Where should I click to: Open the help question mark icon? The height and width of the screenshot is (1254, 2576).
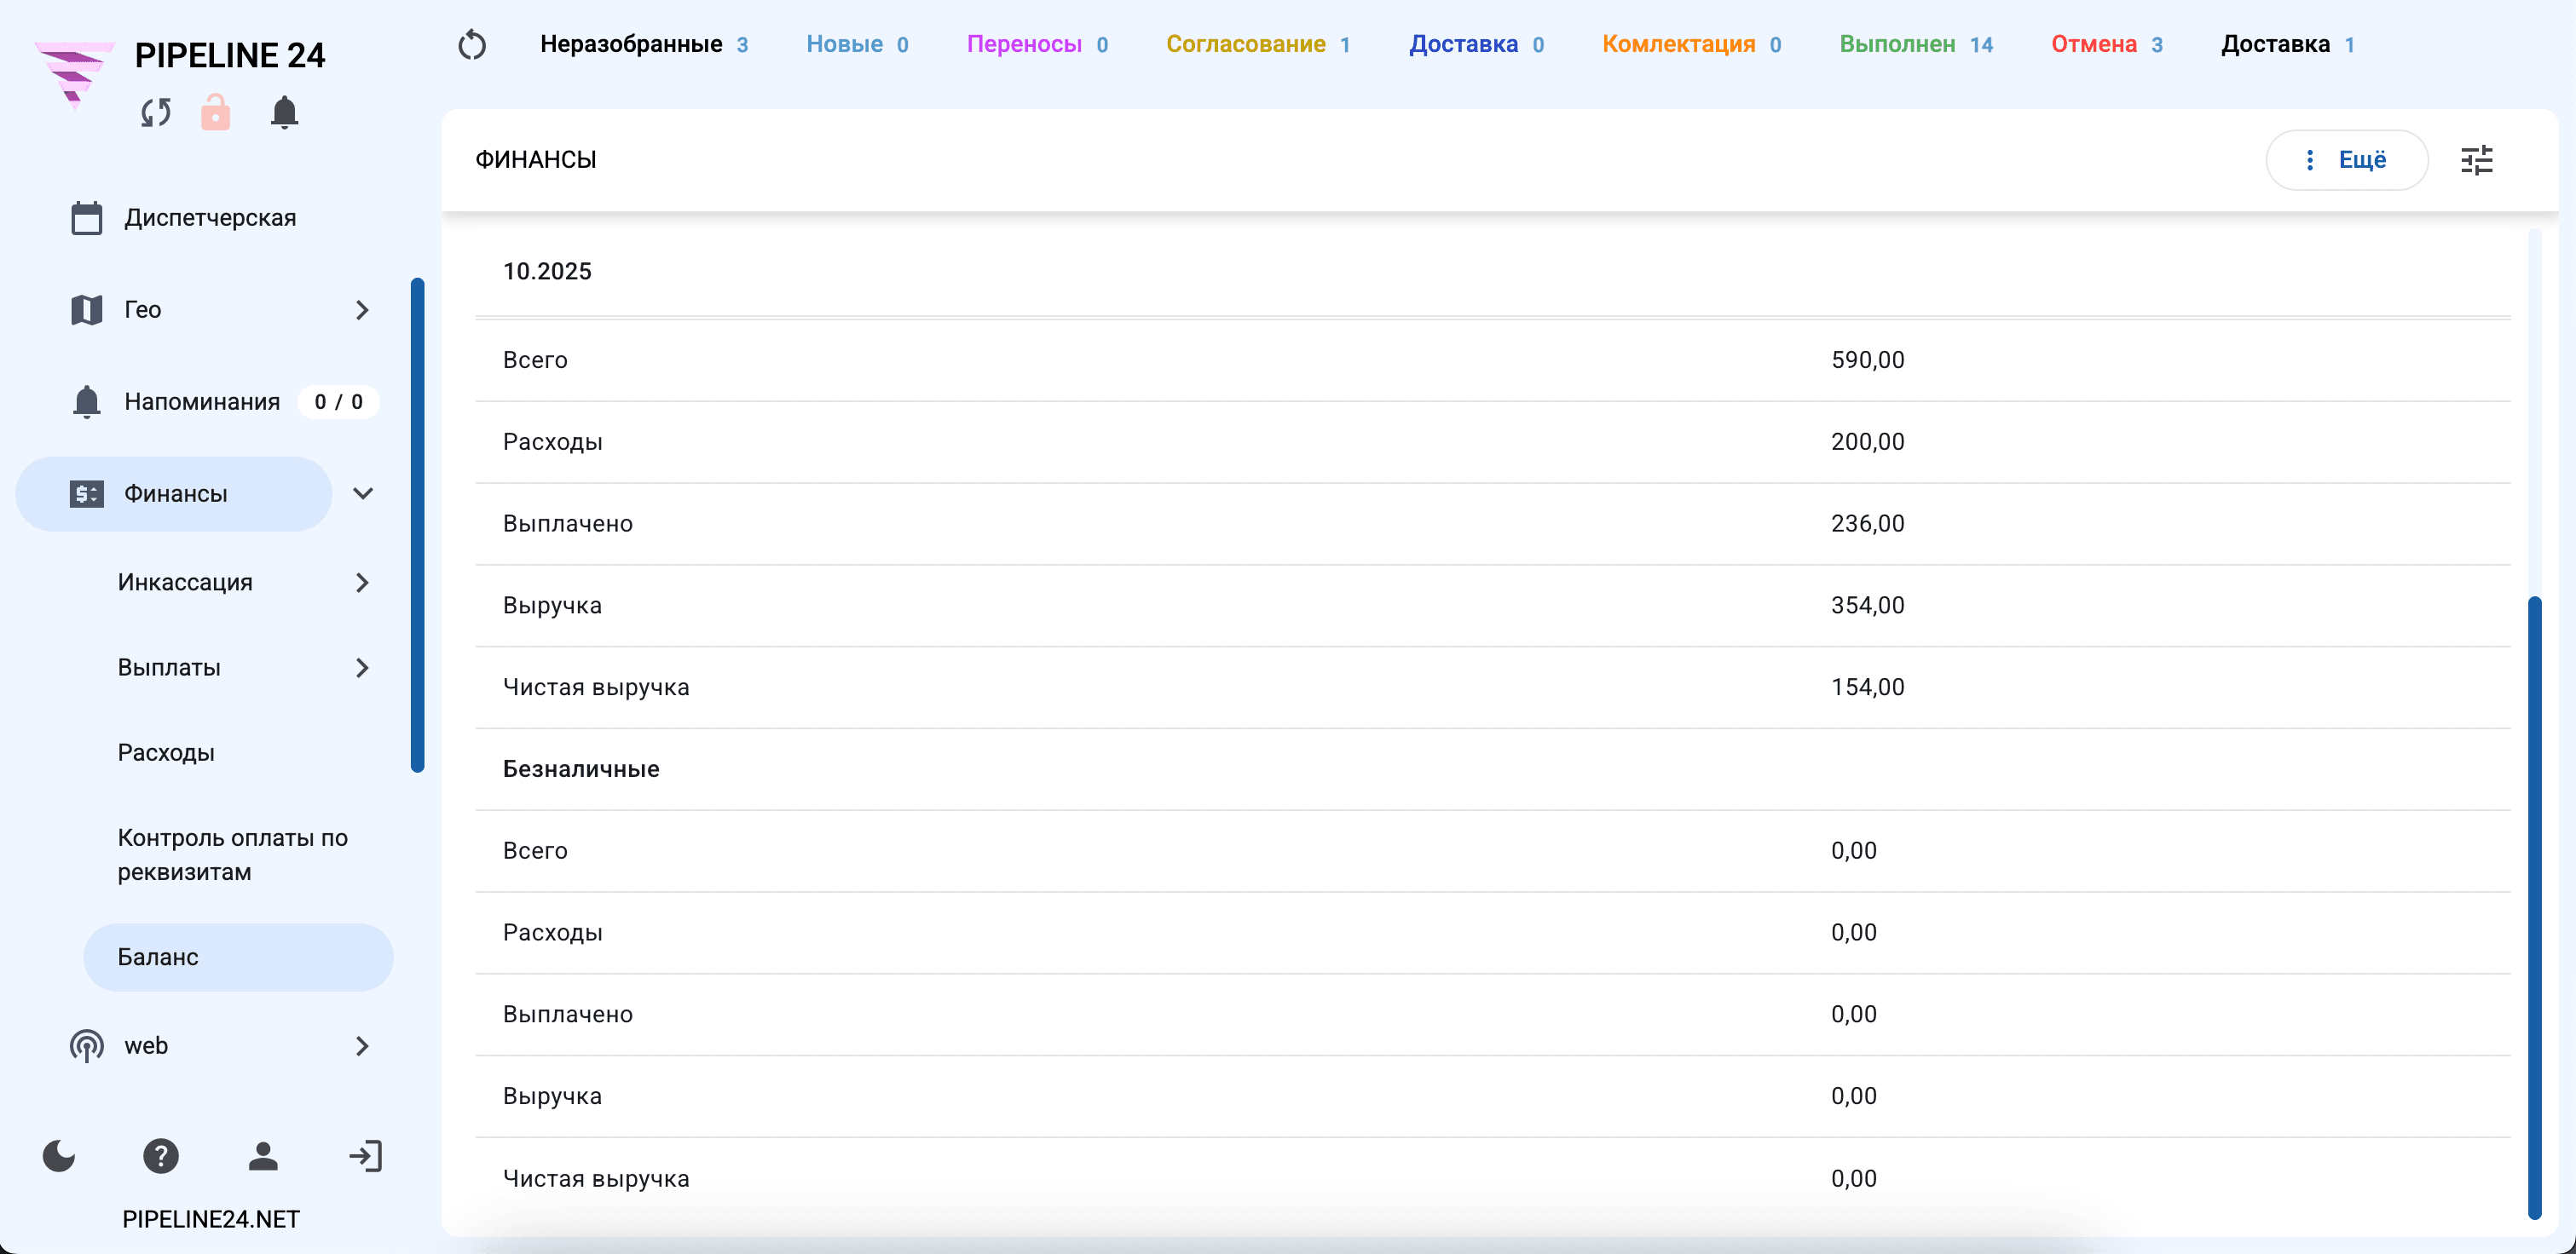click(x=161, y=1156)
